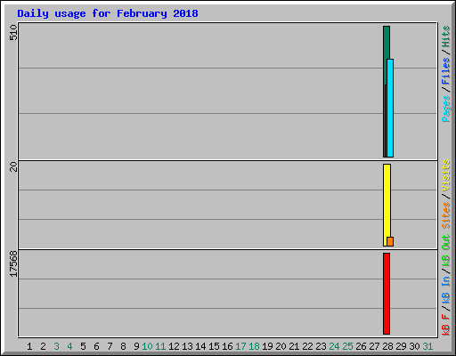Click the 'Files' legend label

coord(445,71)
